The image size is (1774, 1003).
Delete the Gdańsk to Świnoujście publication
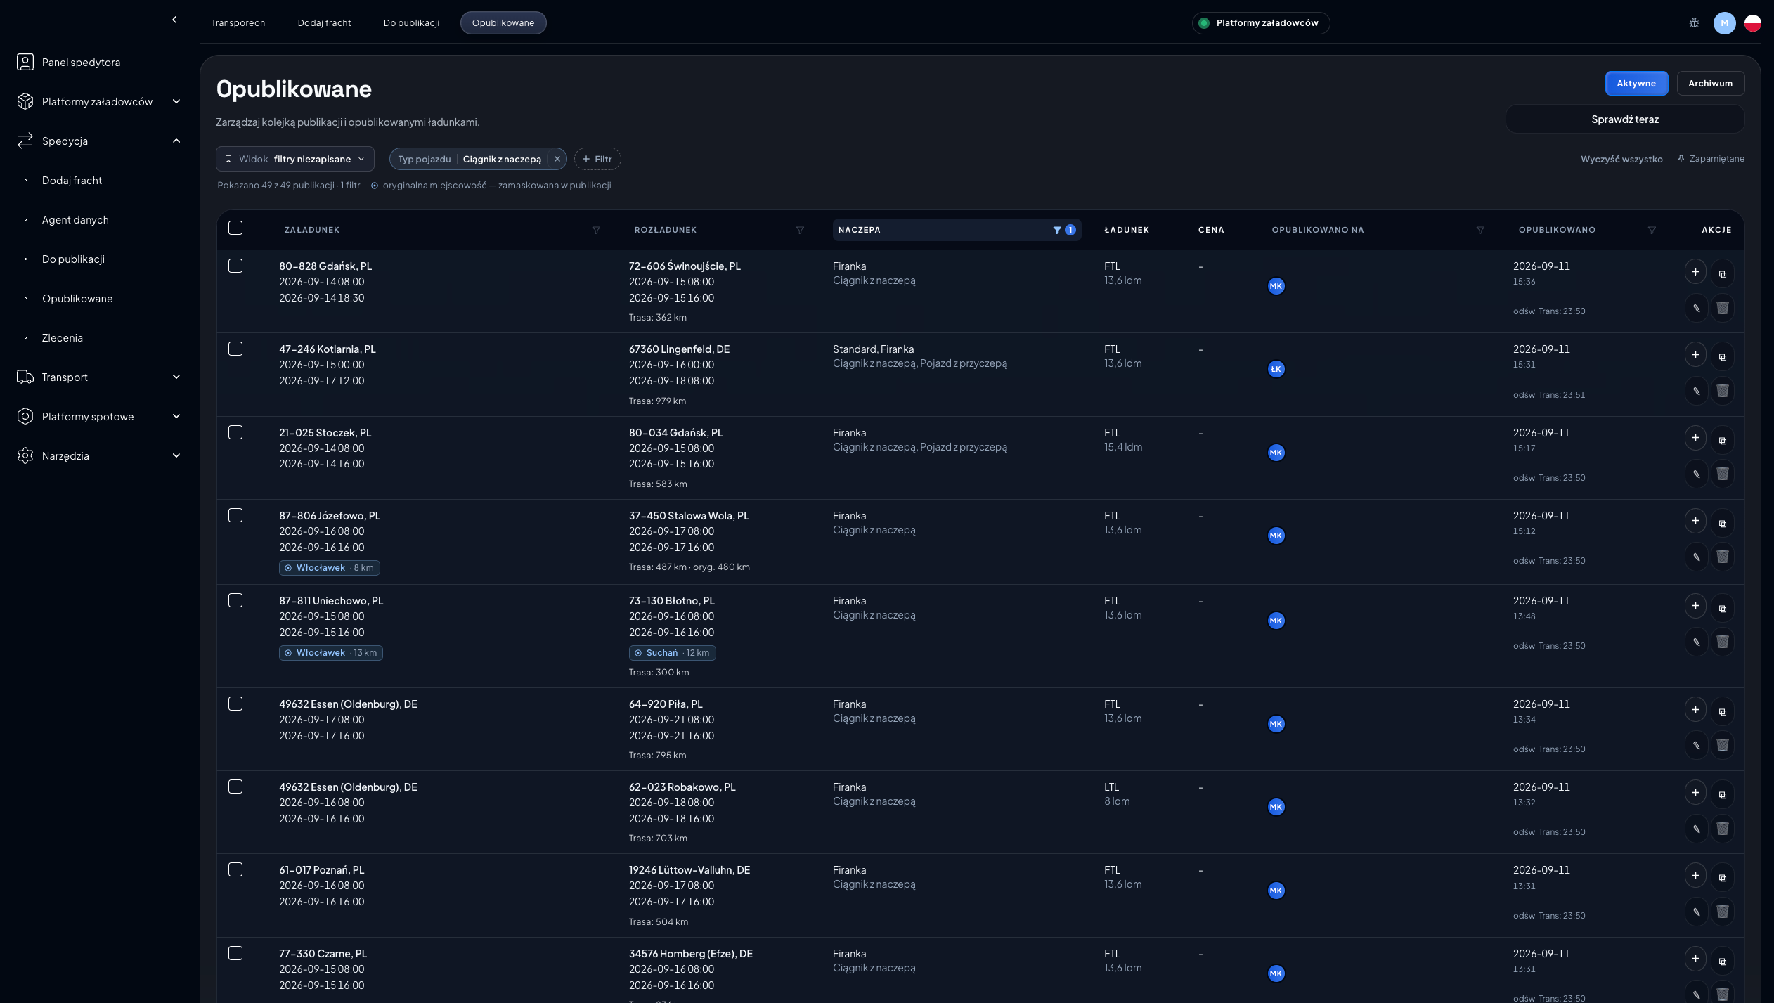1723,308
